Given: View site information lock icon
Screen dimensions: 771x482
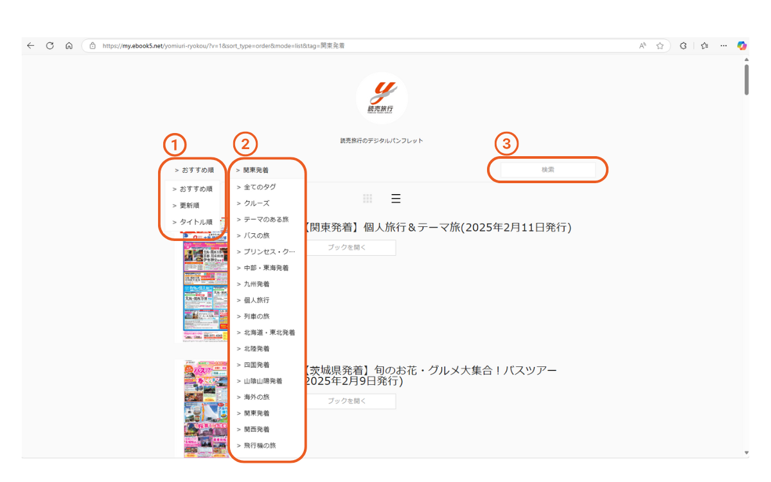Looking at the screenshot, I should [x=93, y=46].
